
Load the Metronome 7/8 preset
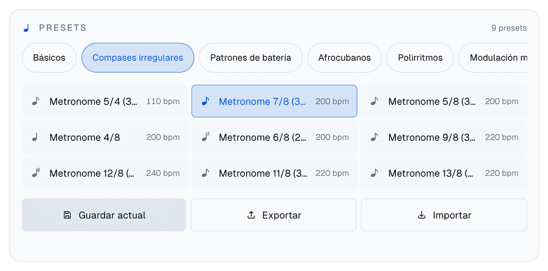(274, 101)
